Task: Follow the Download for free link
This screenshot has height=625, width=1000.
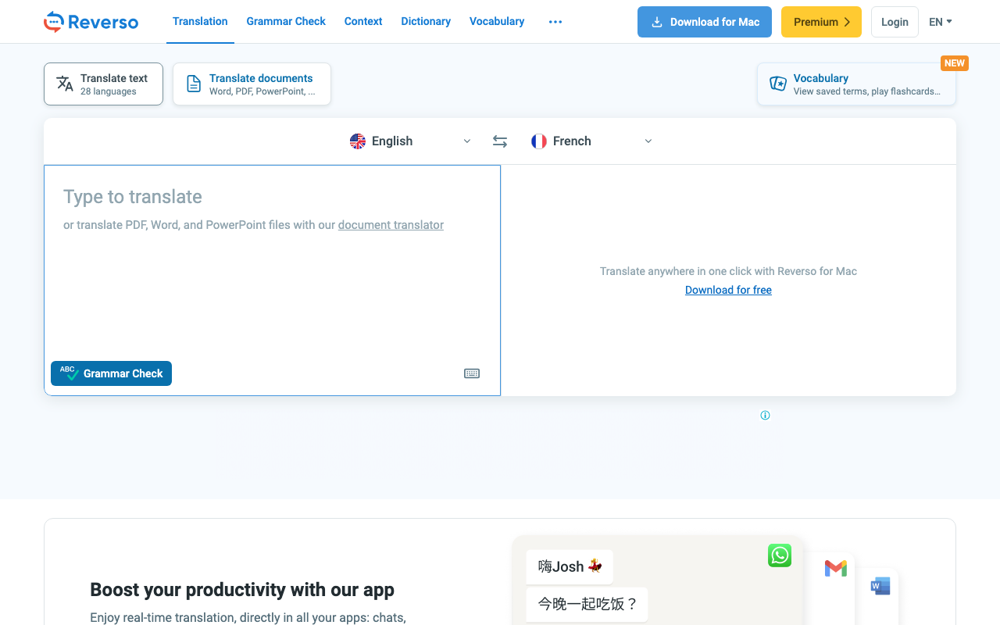Action: coord(728,290)
